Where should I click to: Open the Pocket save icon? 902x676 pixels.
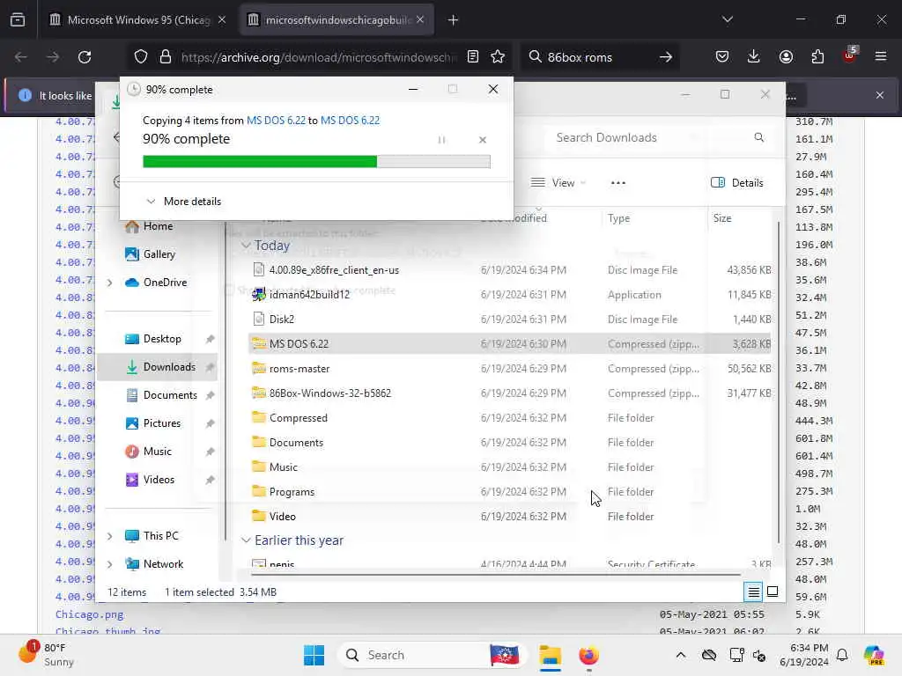(722, 57)
